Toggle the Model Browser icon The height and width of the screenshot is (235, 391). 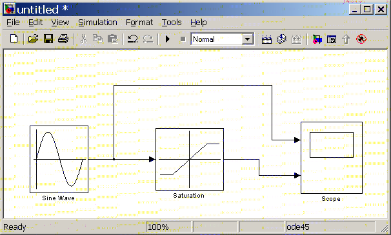click(332, 39)
